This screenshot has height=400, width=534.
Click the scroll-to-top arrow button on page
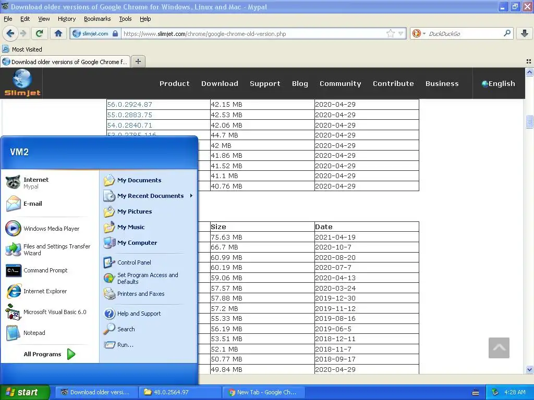pos(499,347)
